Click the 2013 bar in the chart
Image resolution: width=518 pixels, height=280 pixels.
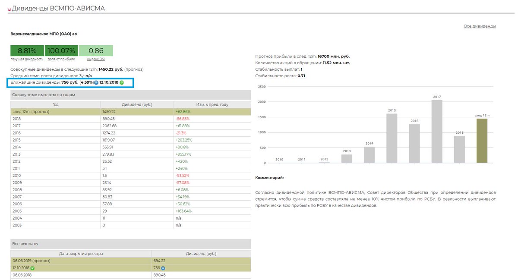[347, 158]
